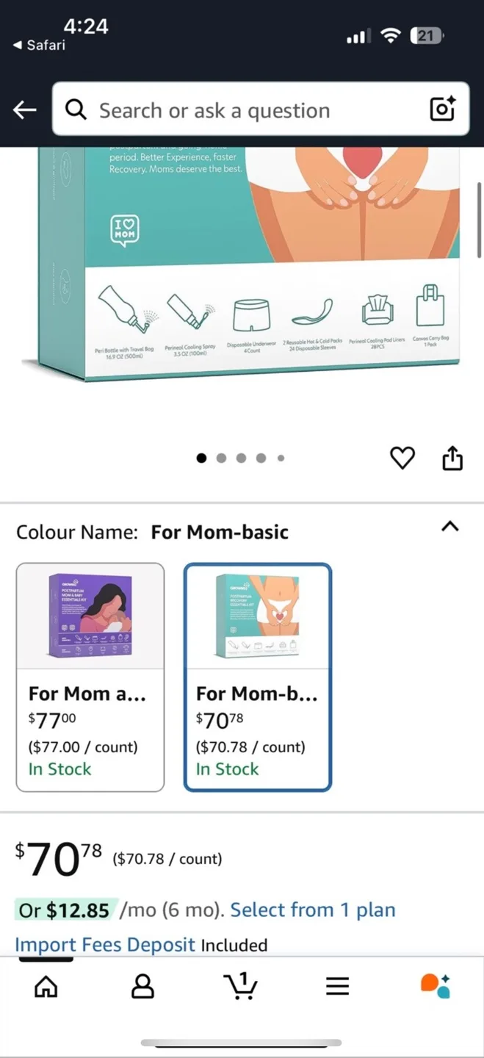This screenshot has width=484, height=1058.
Task: Open the share options
Action: click(x=452, y=457)
